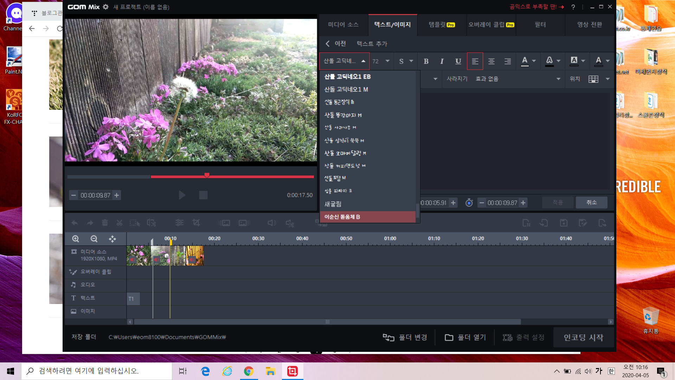The image size is (675, 380).
Task: Click 인코딩 시작 button
Action: [x=583, y=337]
